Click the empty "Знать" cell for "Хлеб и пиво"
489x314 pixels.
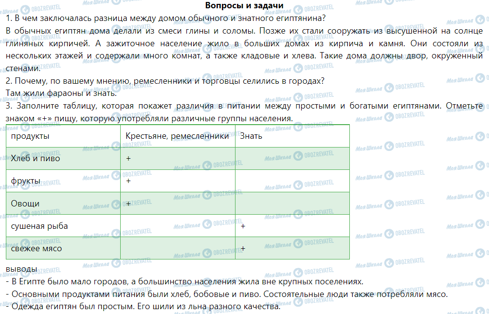point(292,159)
